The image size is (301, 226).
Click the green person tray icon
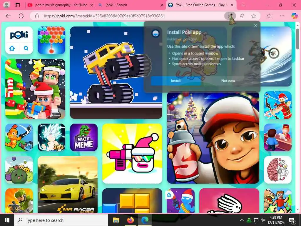249,220
